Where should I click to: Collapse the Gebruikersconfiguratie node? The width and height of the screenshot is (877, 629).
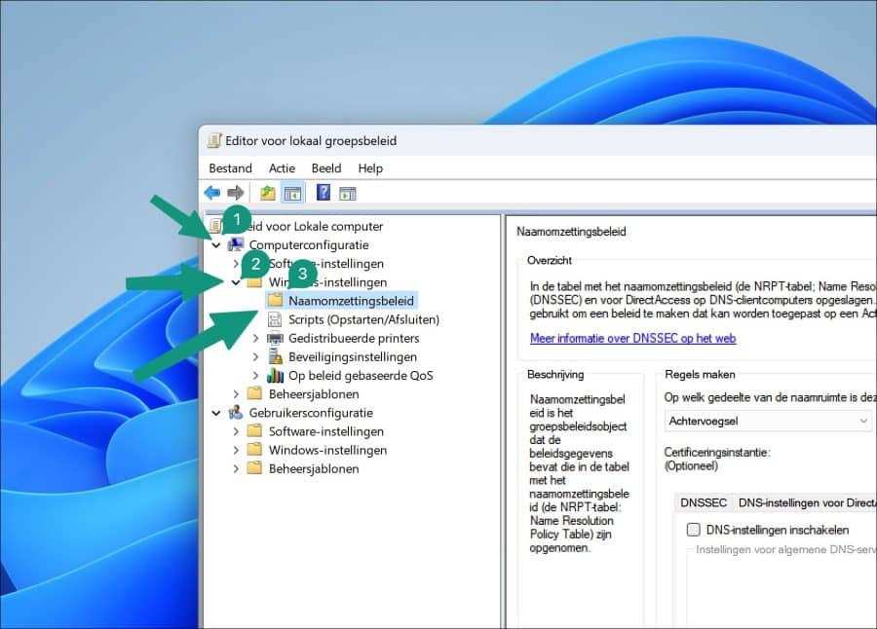pos(216,413)
